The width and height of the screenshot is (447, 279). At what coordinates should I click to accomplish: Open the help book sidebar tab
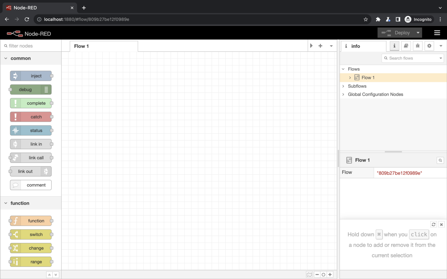click(x=406, y=46)
